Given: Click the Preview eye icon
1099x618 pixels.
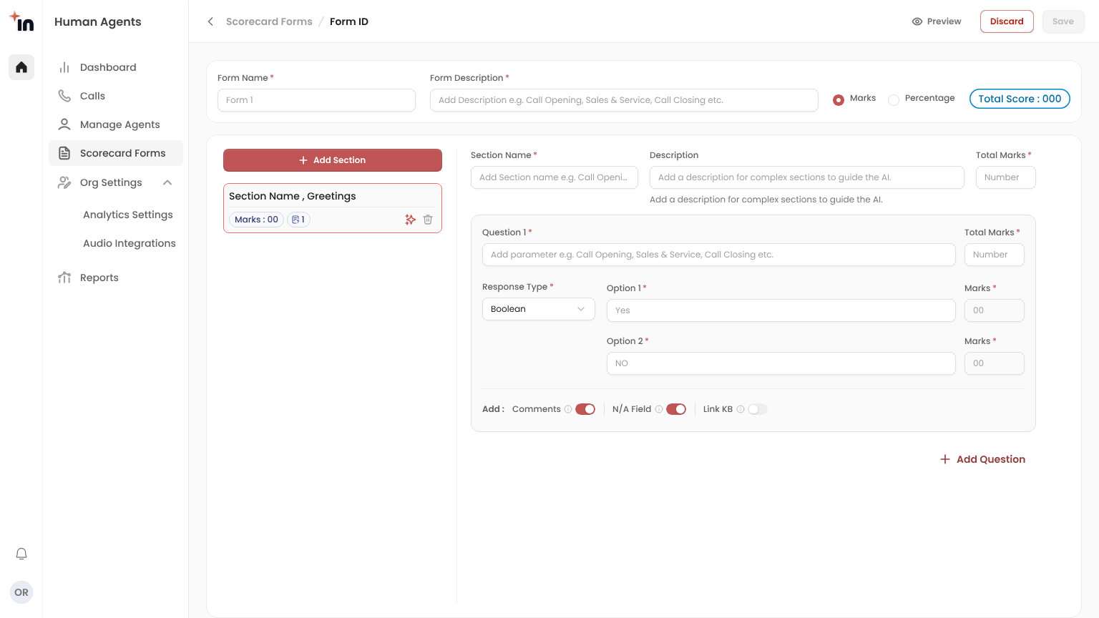Looking at the screenshot, I should click(x=917, y=21).
